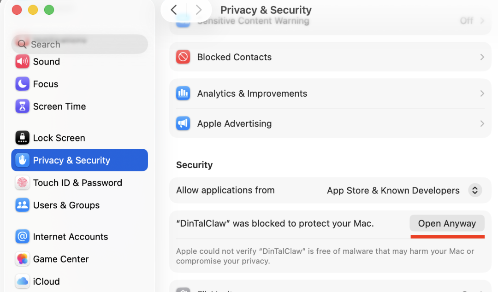Select the Focus moon icon
Image resolution: width=498 pixels, height=292 pixels.
click(22, 84)
